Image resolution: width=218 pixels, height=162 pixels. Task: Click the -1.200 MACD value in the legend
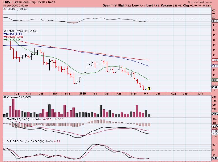(35, 119)
